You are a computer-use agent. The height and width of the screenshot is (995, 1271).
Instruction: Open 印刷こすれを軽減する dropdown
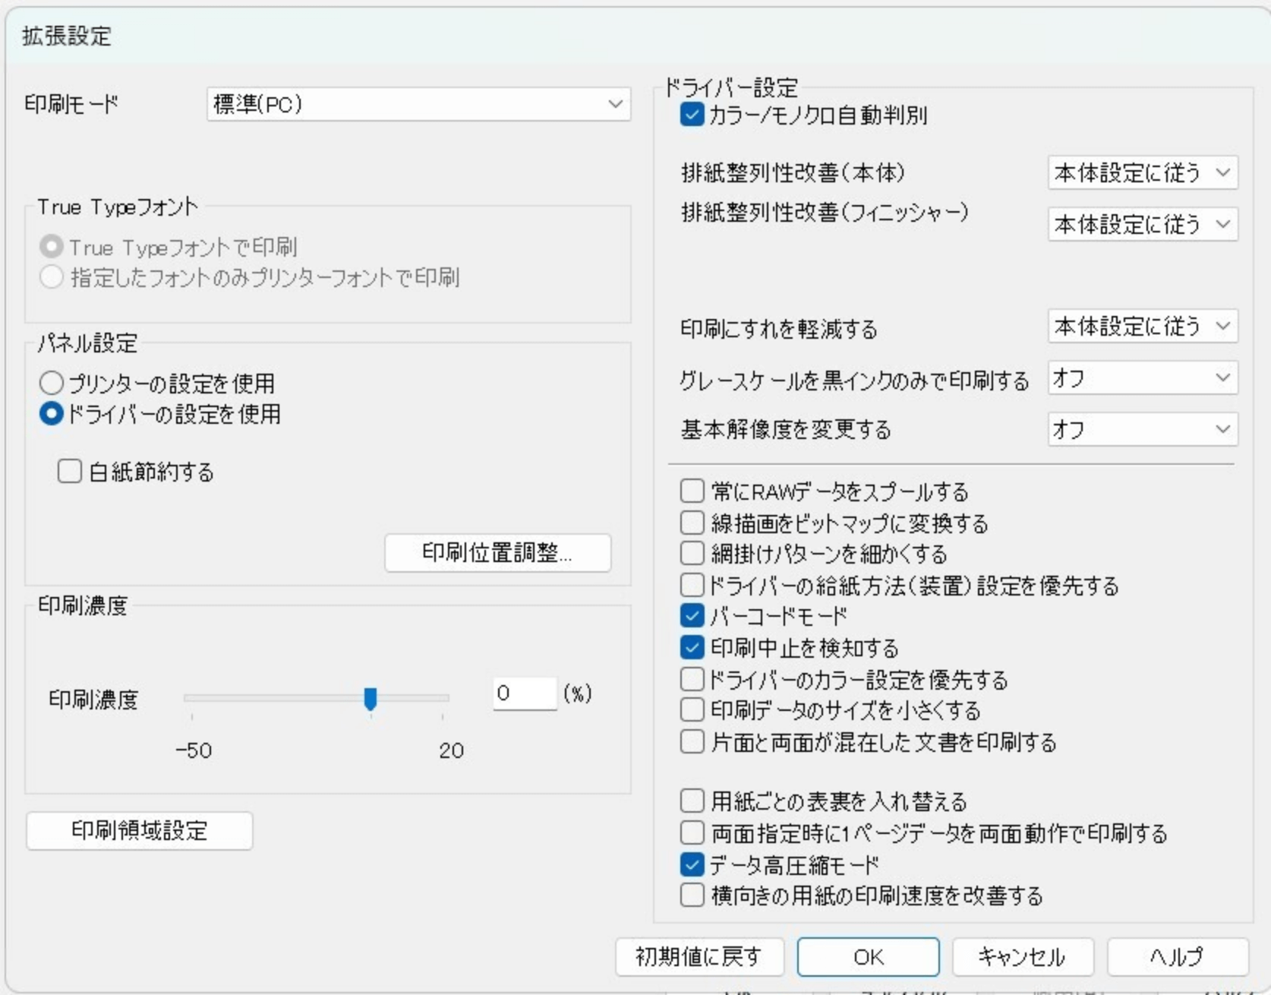coord(1142,327)
